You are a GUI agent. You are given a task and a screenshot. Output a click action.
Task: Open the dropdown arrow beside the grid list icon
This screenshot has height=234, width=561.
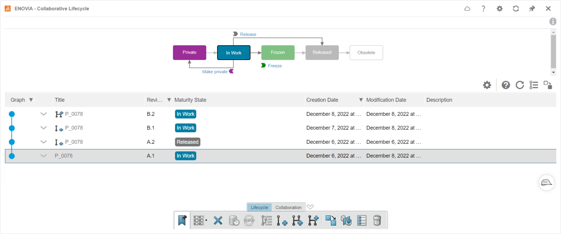206,221
